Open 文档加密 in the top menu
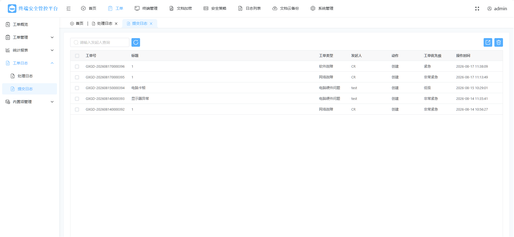 [x=184, y=8]
